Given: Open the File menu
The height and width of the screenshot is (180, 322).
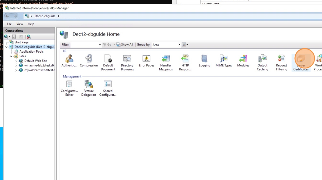Looking at the screenshot, I should coord(9,24).
